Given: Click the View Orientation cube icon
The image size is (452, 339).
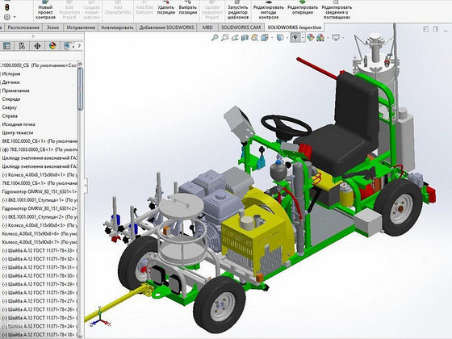Looking at the screenshot, I should [x=265, y=37].
